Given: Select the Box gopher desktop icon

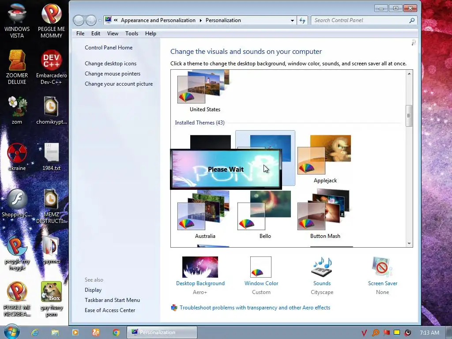Looking at the screenshot, I should [x=51, y=299].
